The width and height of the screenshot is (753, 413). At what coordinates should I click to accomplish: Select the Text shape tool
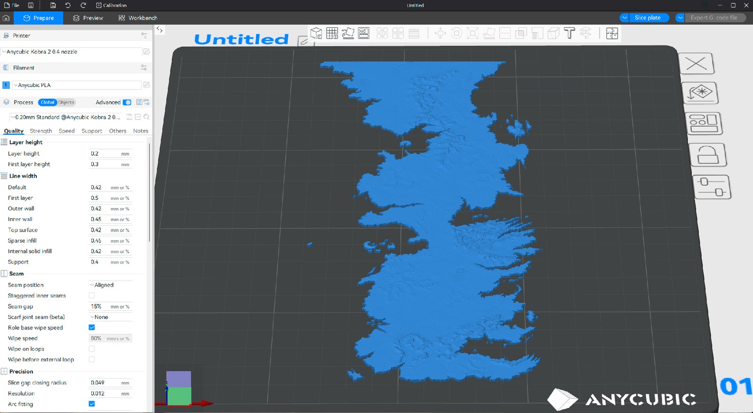(569, 33)
